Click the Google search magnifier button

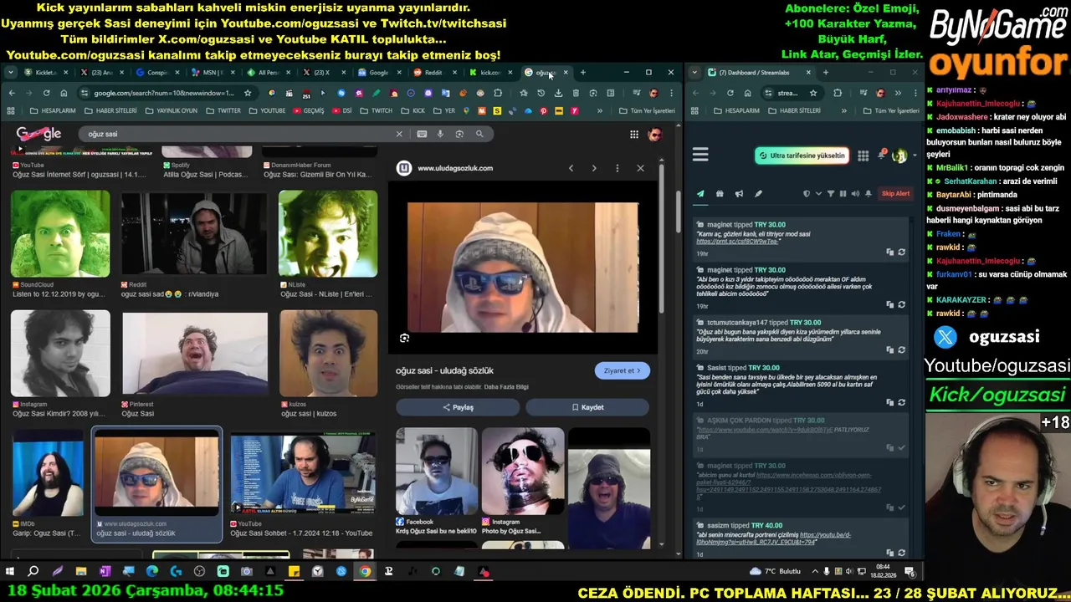click(x=479, y=134)
